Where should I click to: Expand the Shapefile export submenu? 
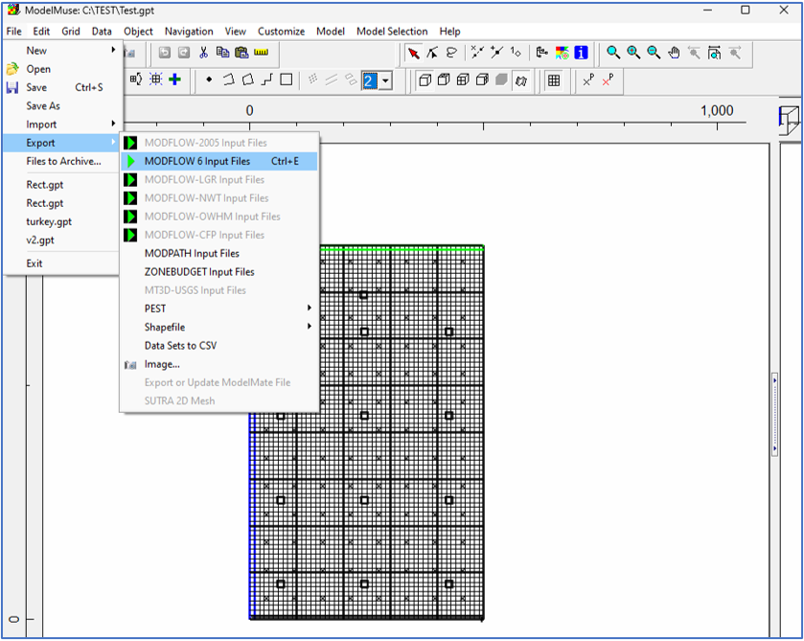pyautogui.click(x=218, y=327)
